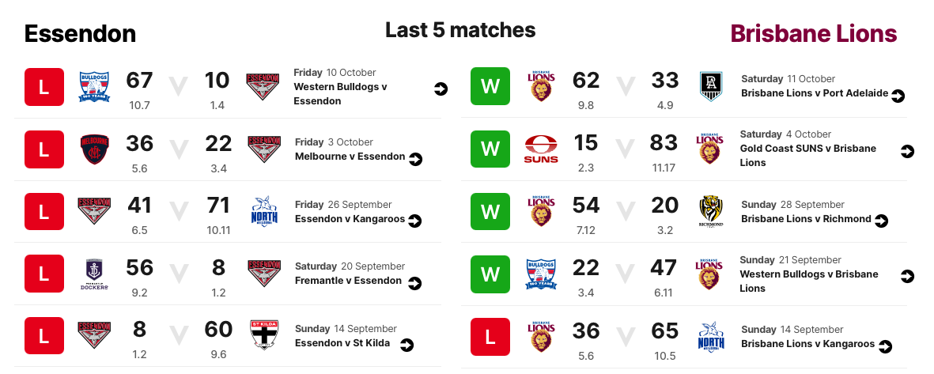This screenshot has width=934, height=374.
Task: Open arrow for Brisbane Lions v Richmond
Action: [882, 221]
